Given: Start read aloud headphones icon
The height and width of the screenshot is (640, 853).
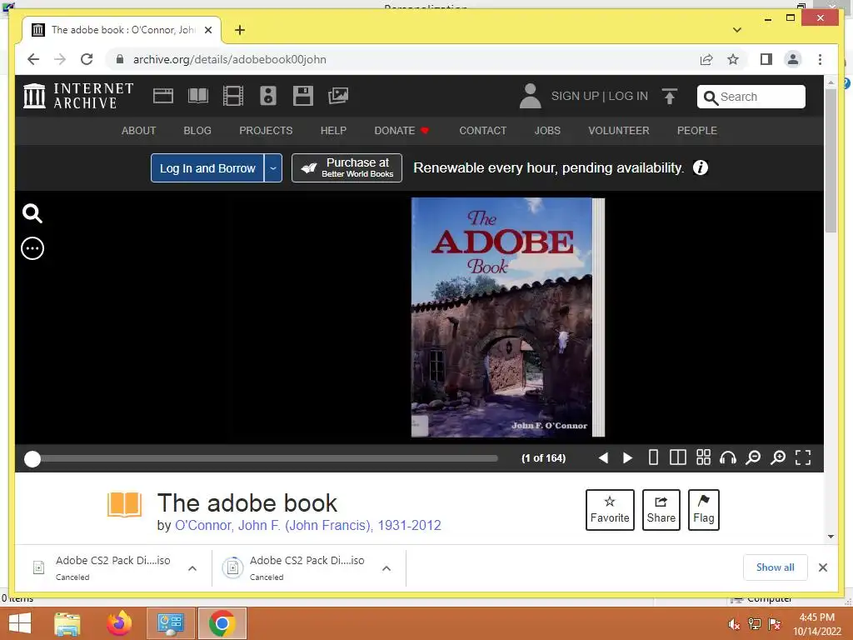Looking at the screenshot, I should click(x=728, y=457).
